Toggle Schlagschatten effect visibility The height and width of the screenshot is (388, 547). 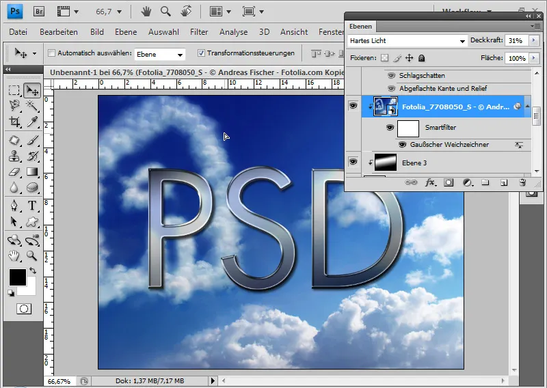[391, 75]
